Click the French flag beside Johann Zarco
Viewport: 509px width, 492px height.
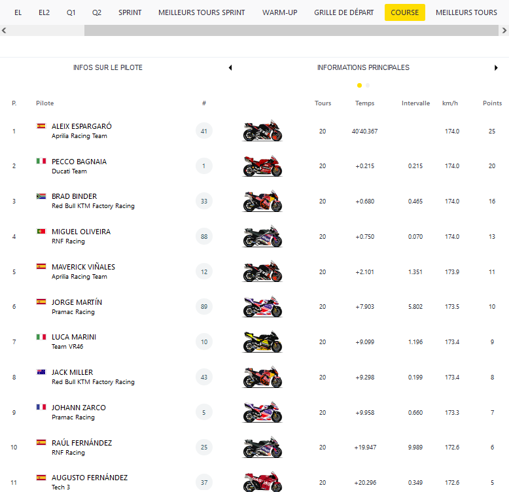click(41, 408)
